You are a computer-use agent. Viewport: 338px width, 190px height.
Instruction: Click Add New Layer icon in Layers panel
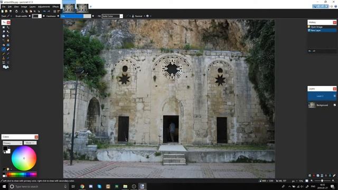tap(310, 176)
